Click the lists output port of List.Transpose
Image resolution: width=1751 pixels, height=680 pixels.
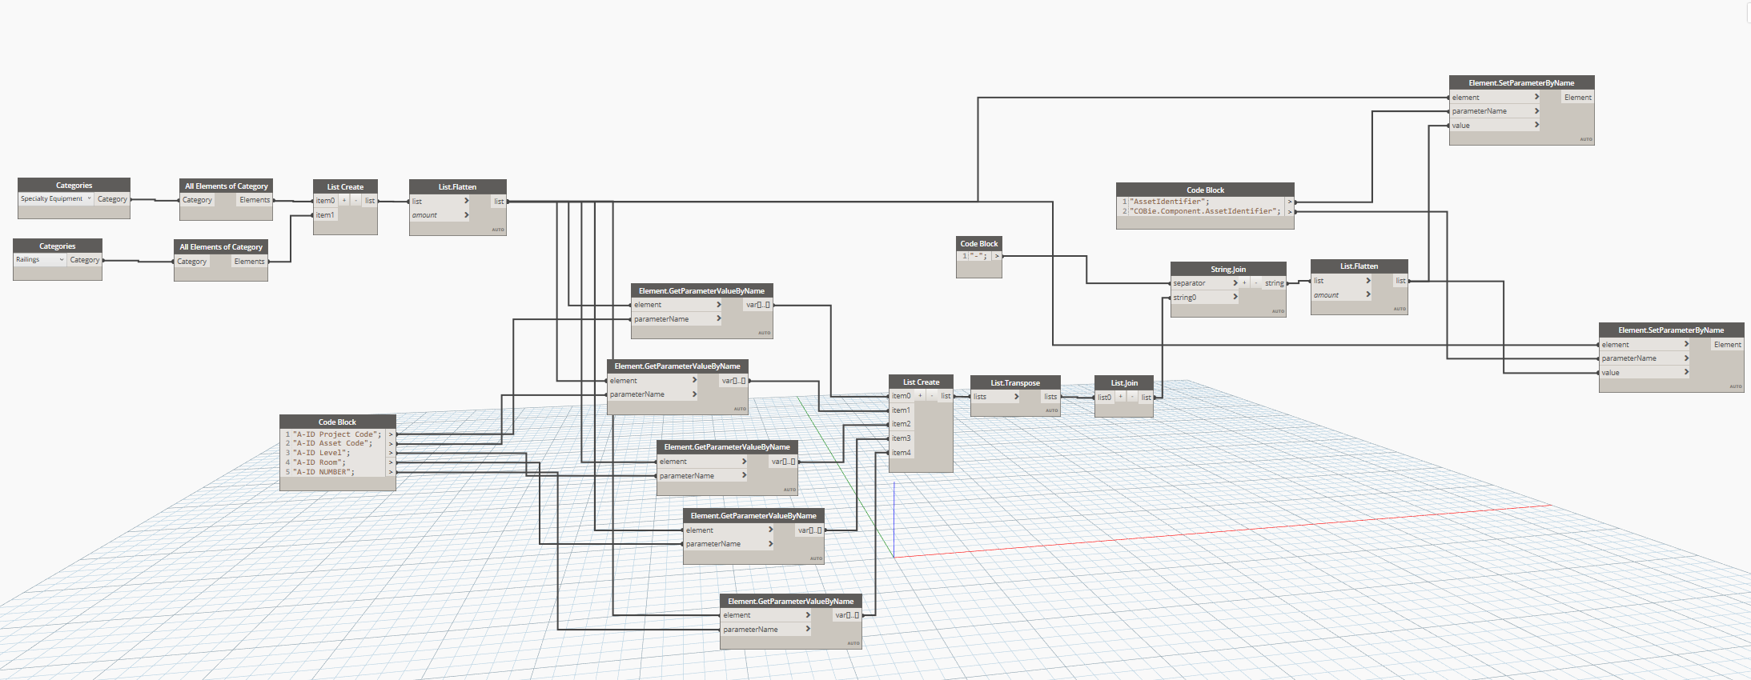coord(1050,397)
